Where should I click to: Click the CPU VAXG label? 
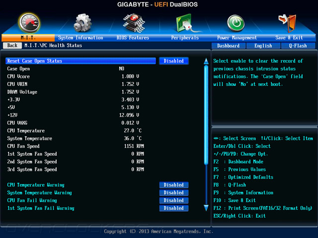pos(17,123)
